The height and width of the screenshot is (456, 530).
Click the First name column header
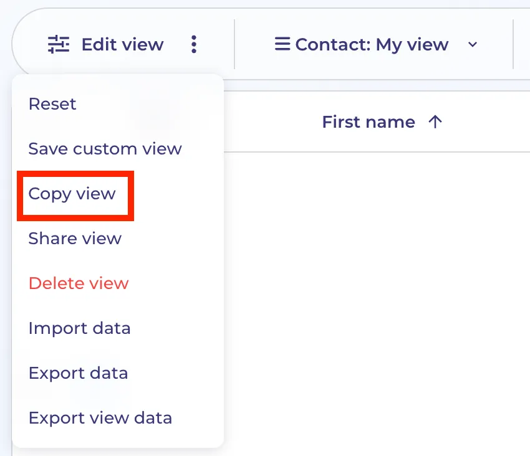pyautogui.click(x=369, y=121)
